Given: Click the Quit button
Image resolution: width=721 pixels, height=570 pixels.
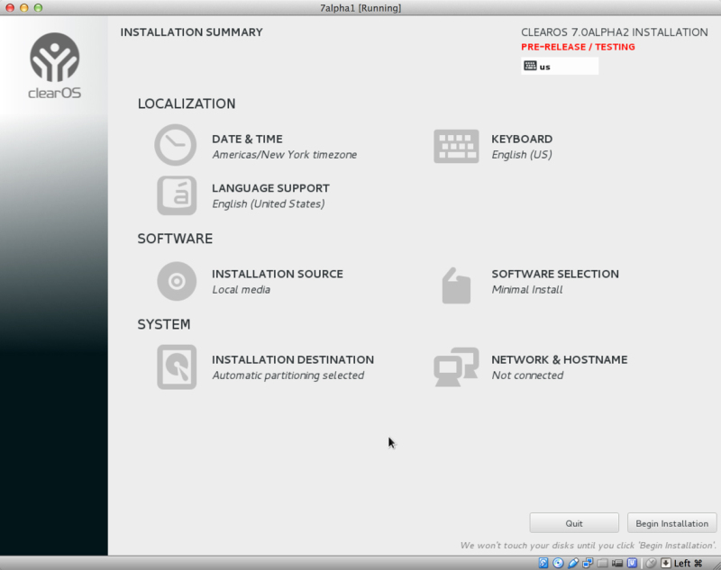Looking at the screenshot, I should point(574,523).
